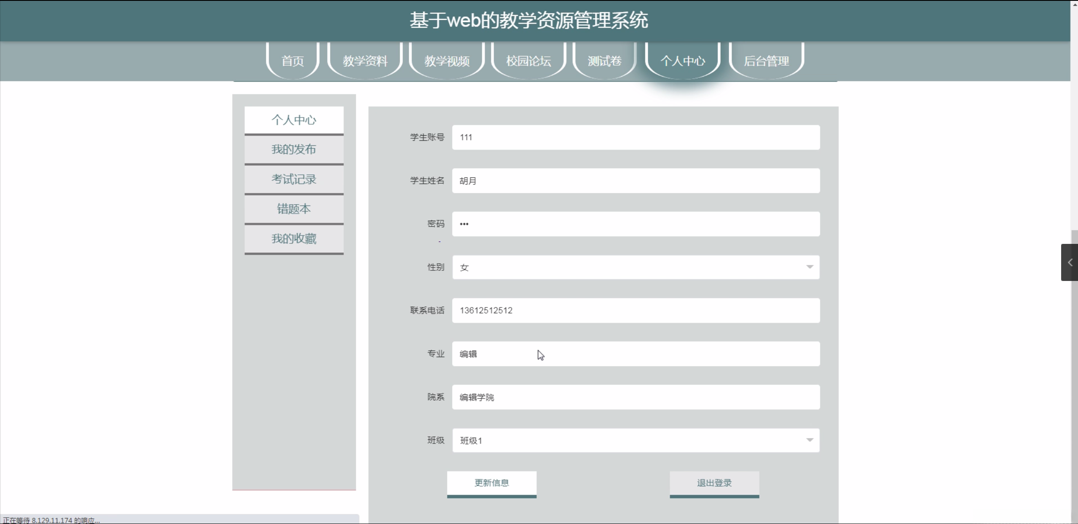Select the 测试卷 navigation tab

[x=604, y=61]
